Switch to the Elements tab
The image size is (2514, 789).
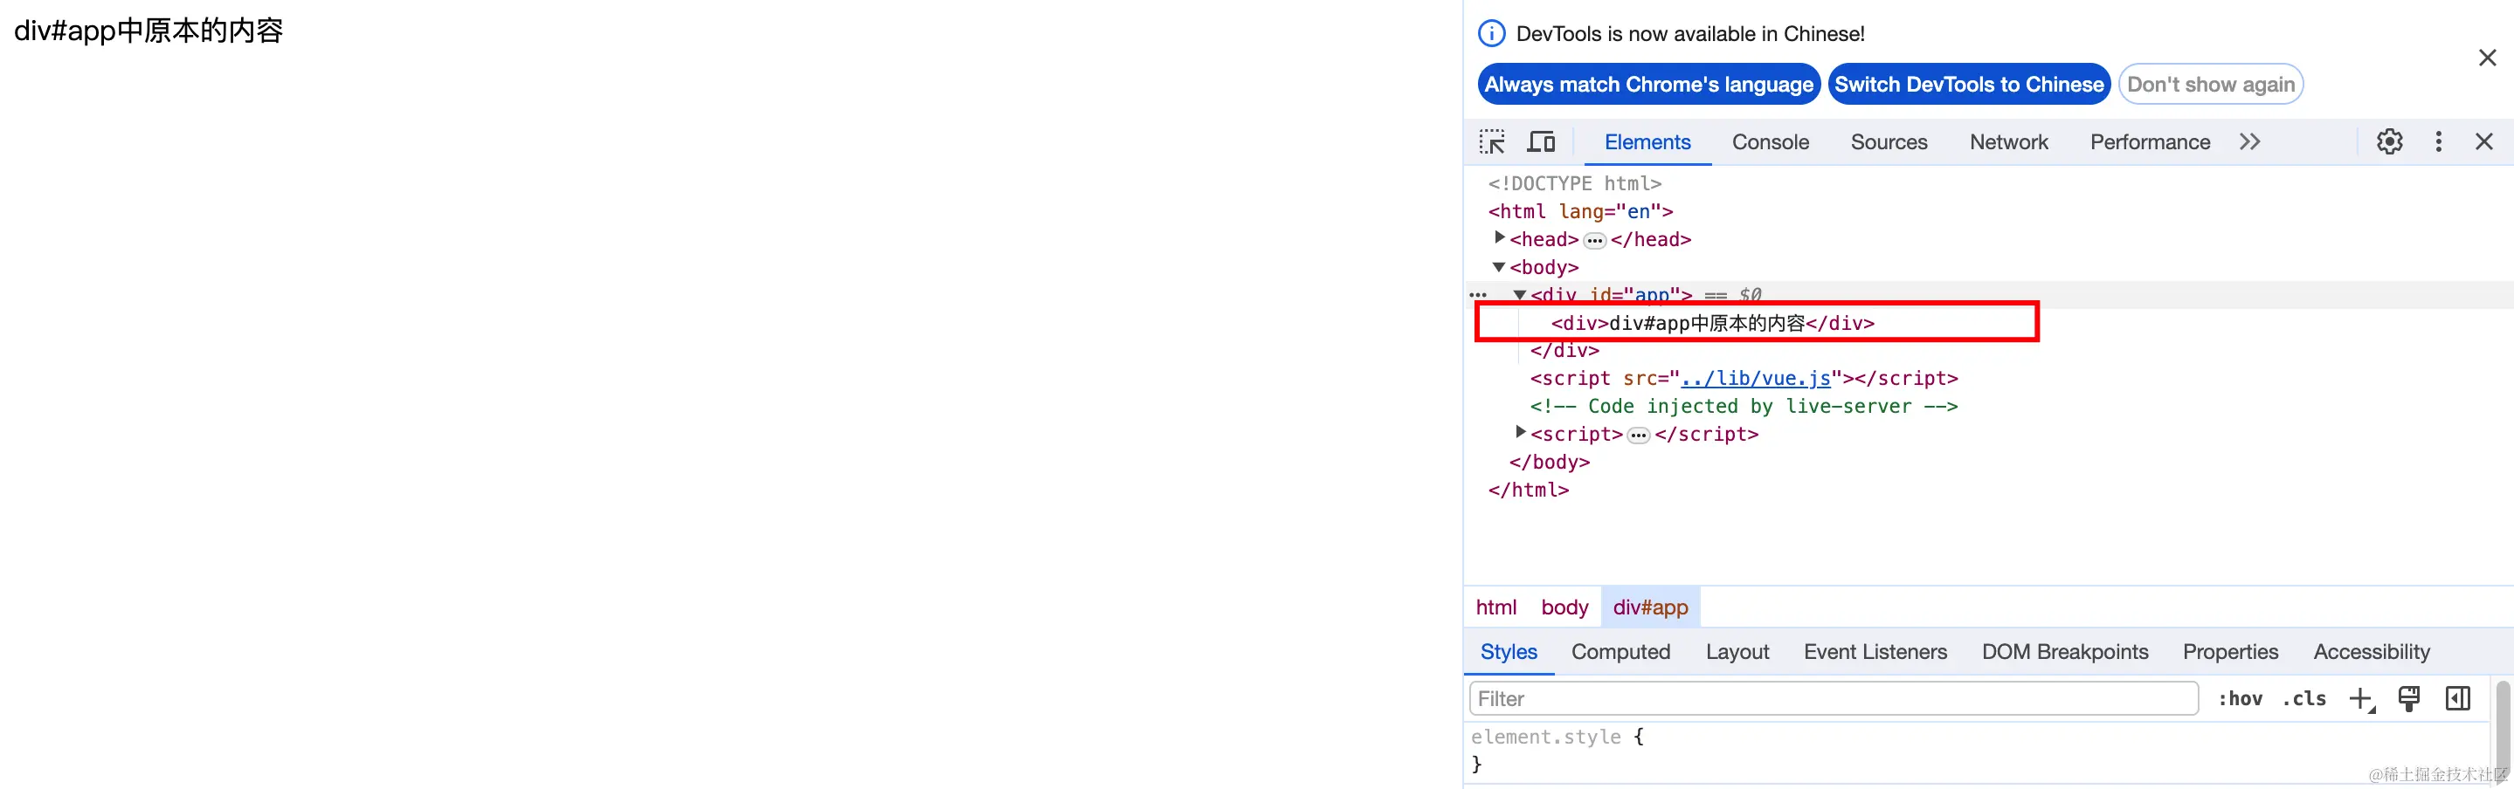coord(1647,142)
